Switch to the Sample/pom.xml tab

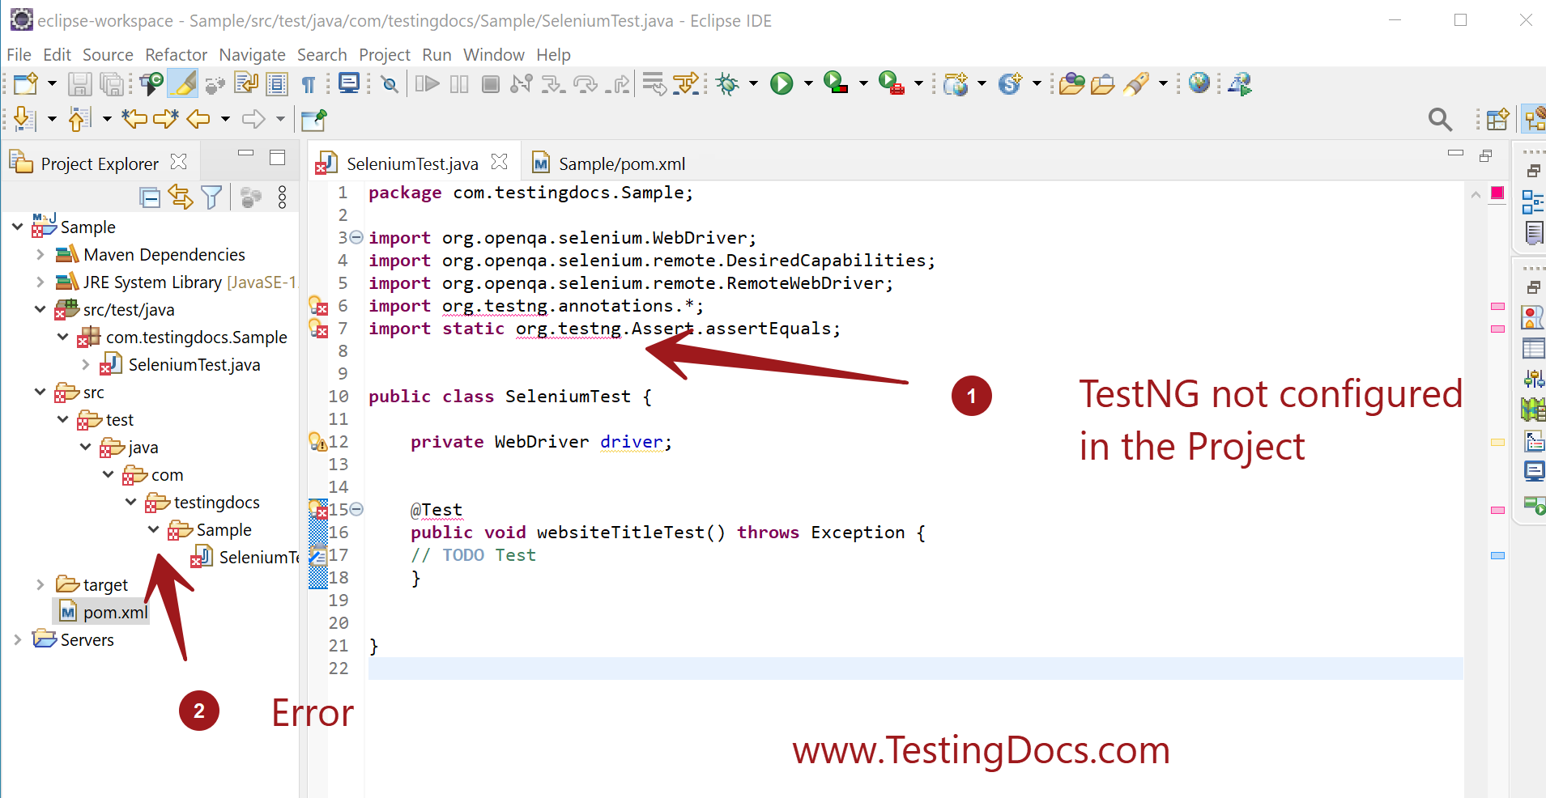(x=620, y=163)
